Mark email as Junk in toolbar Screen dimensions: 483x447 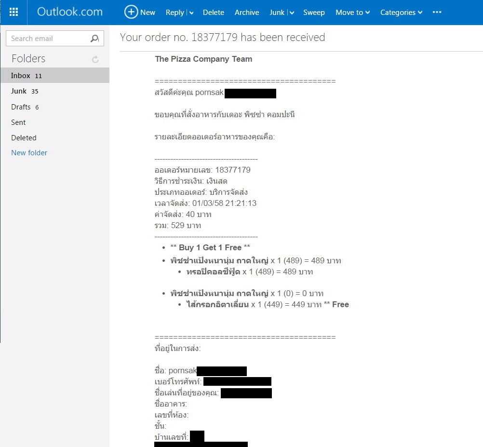click(277, 13)
